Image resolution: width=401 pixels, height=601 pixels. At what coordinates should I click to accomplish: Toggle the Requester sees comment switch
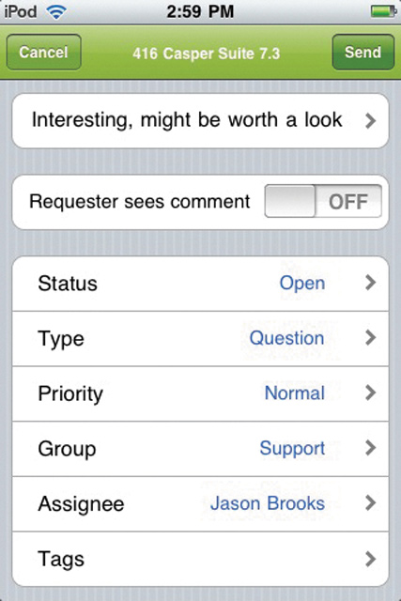(x=323, y=201)
